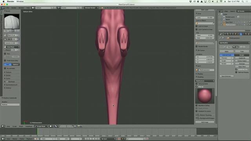Toggle Ambient Occlusion checkbox

[x=196, y=111]
